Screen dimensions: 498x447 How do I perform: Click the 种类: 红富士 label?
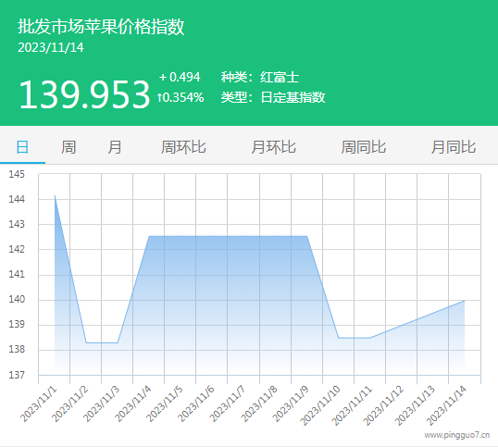pyautogui.click(x=260, y=77)
